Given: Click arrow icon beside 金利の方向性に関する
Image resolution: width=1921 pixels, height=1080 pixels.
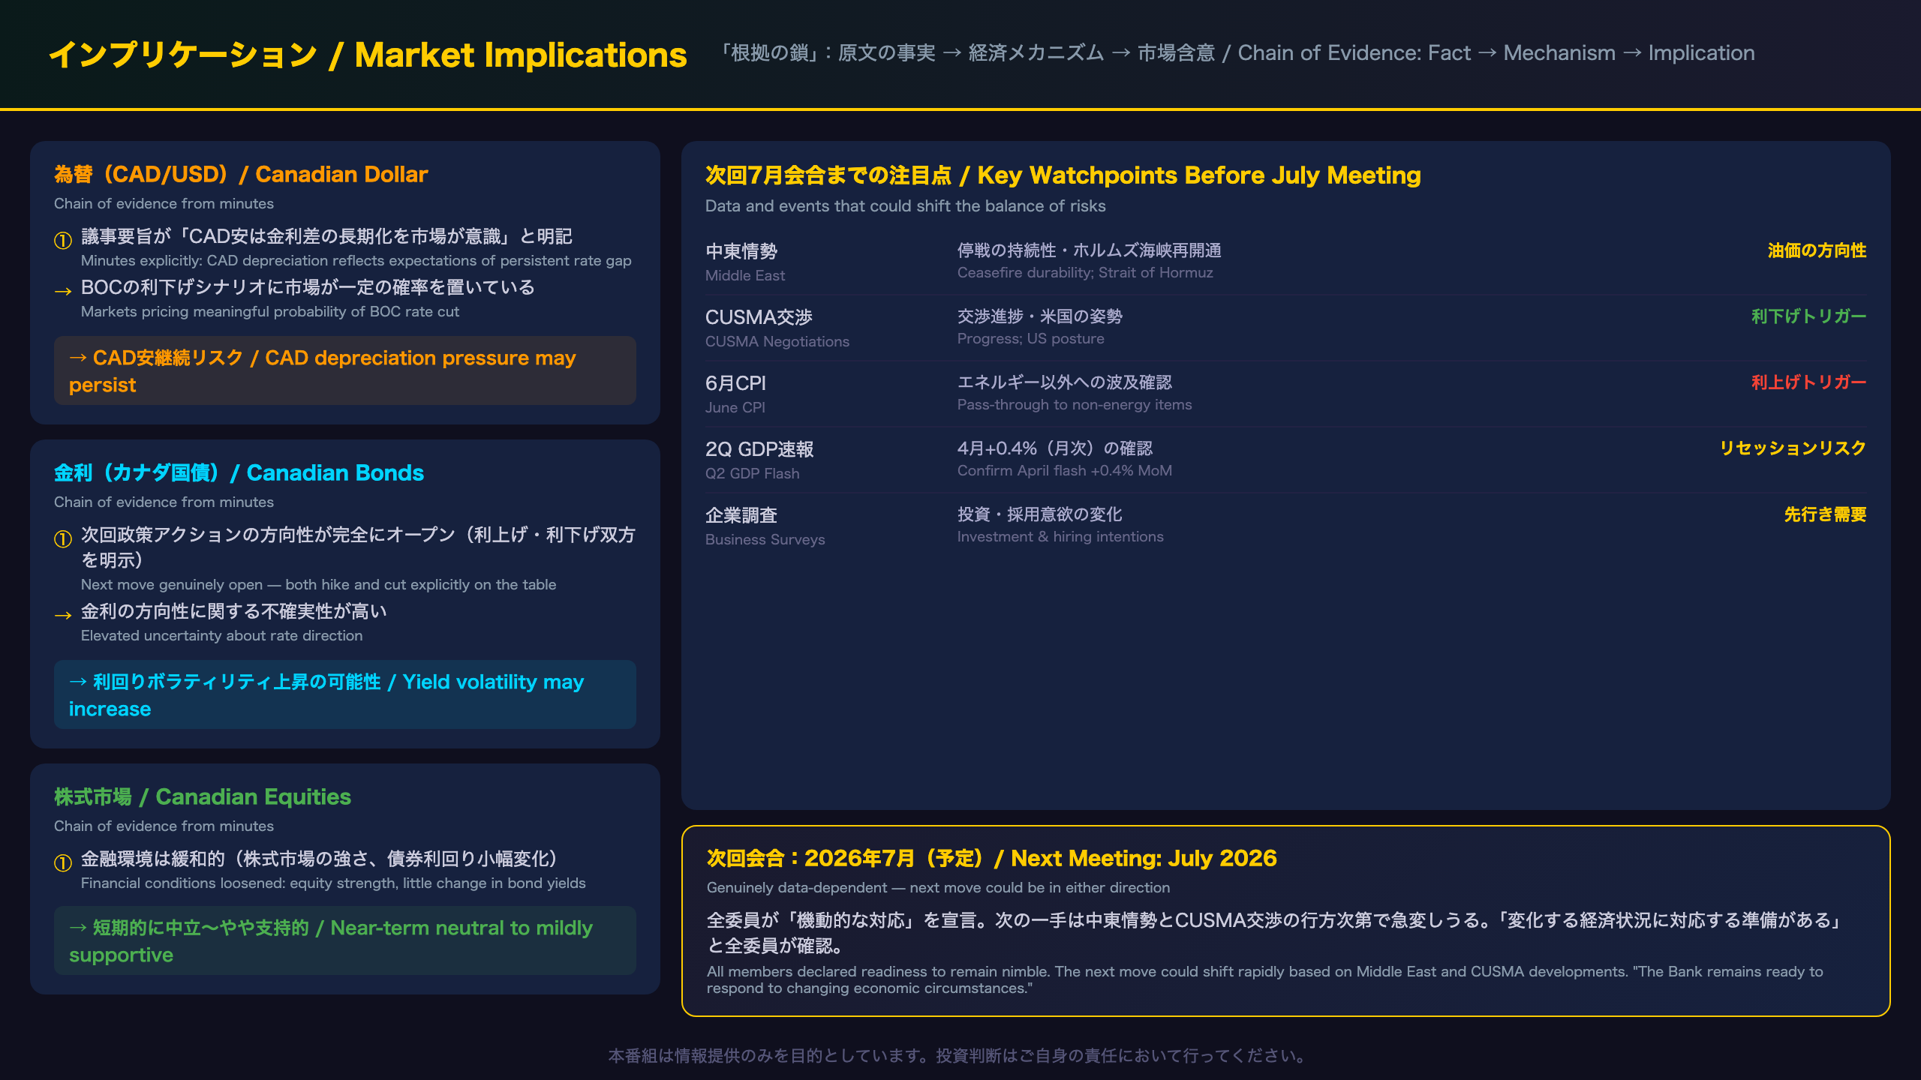Looking at the screenshot, I should click(x=63, y=615).
